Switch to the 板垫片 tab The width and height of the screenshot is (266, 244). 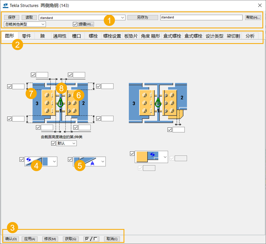pyautogui.click(x=131, y=36)
